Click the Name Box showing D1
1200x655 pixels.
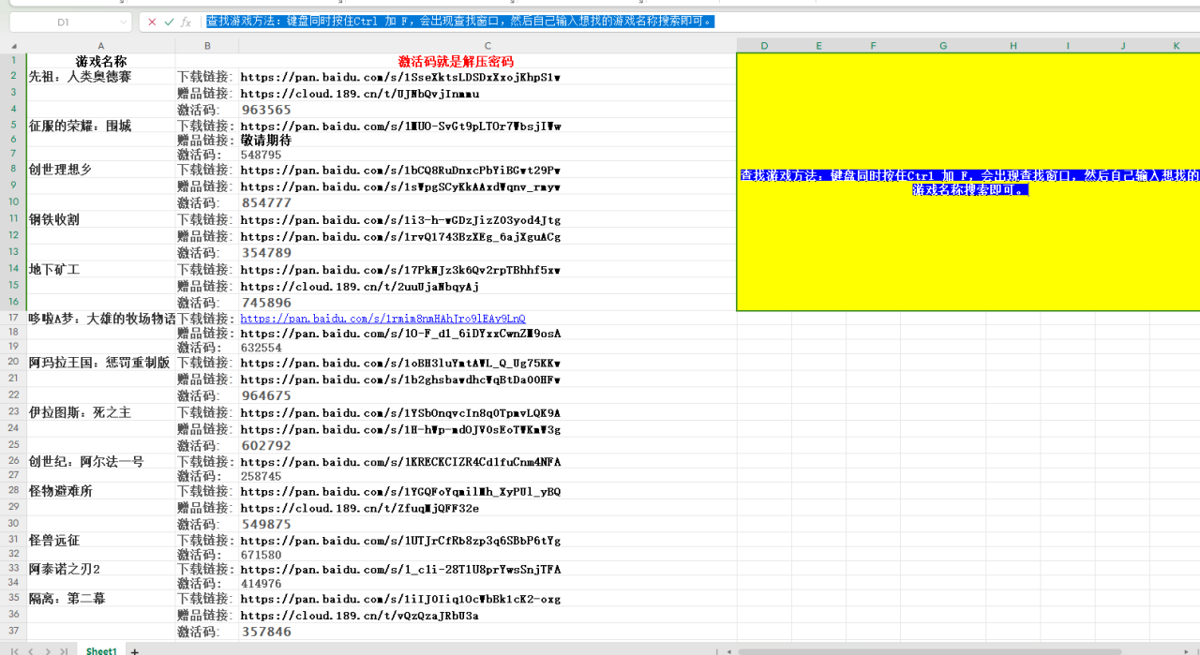click(x=63, y=22)
